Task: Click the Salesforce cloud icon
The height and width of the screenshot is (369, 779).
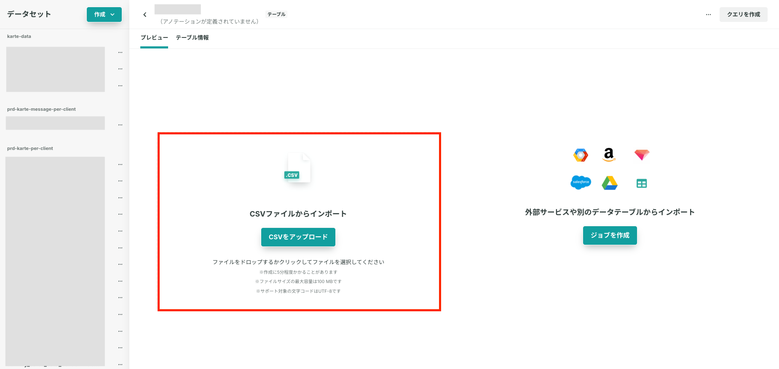Action: tap(581, 182)
